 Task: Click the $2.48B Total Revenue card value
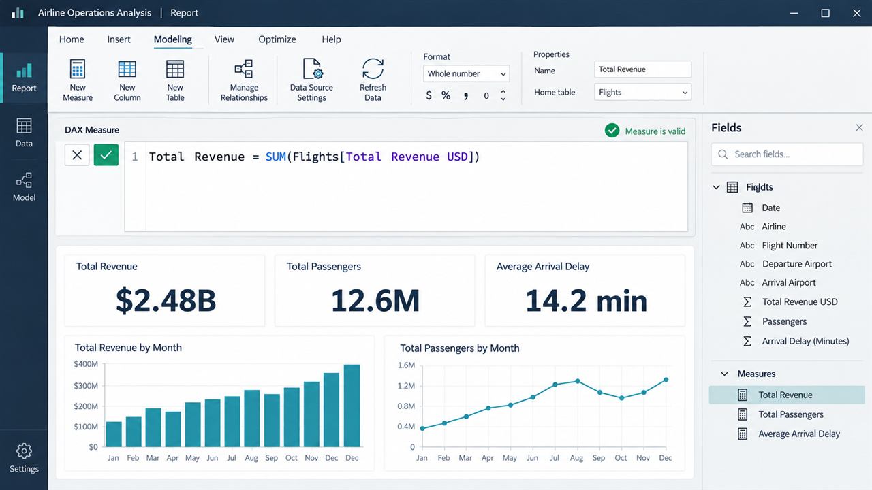[166, 300]
